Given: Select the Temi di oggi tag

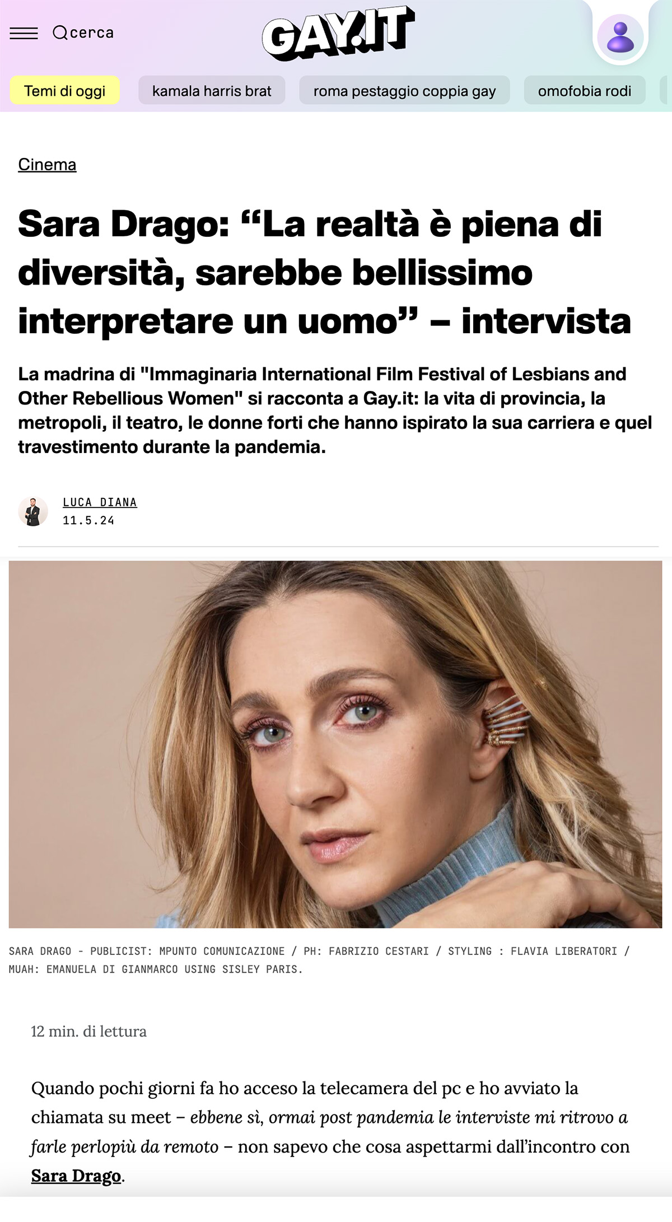Looking at the screenshot, I should point(65,91).
